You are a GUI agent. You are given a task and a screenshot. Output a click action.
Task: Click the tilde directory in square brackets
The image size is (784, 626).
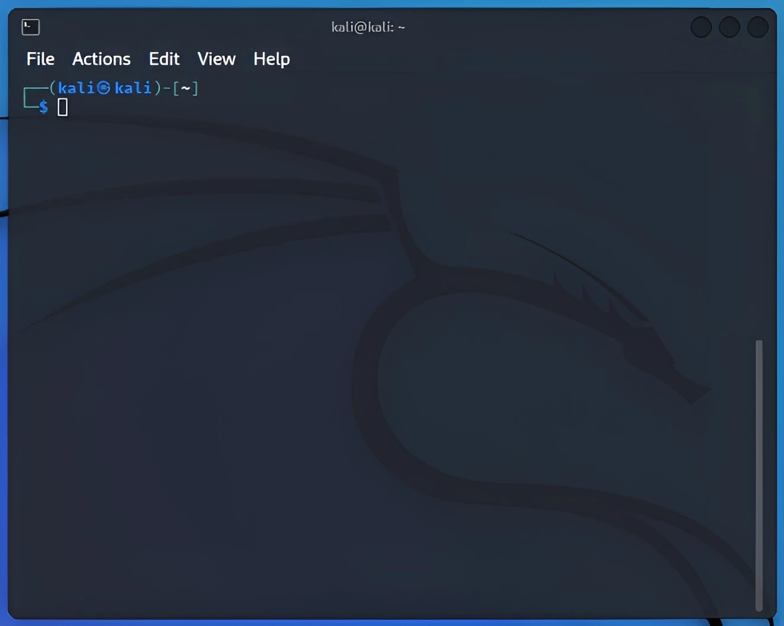[x=186, y=88]
